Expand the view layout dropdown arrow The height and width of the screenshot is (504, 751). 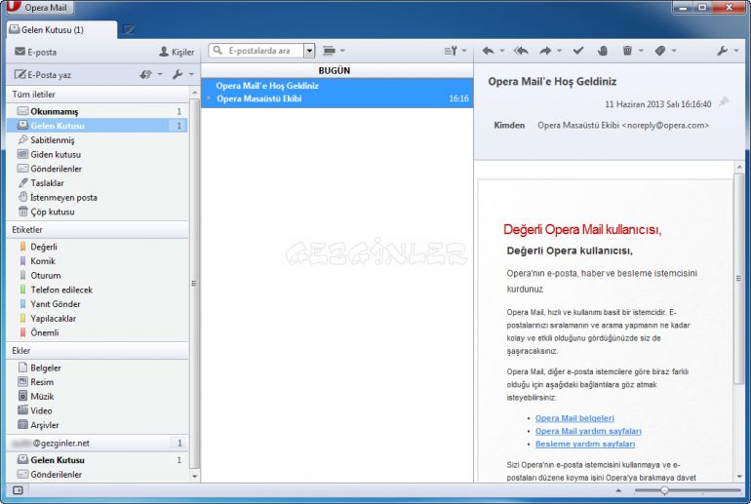[x=342, y=51]
